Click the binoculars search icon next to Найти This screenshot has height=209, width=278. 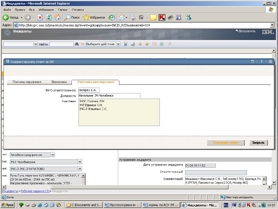tap(76, 44)
